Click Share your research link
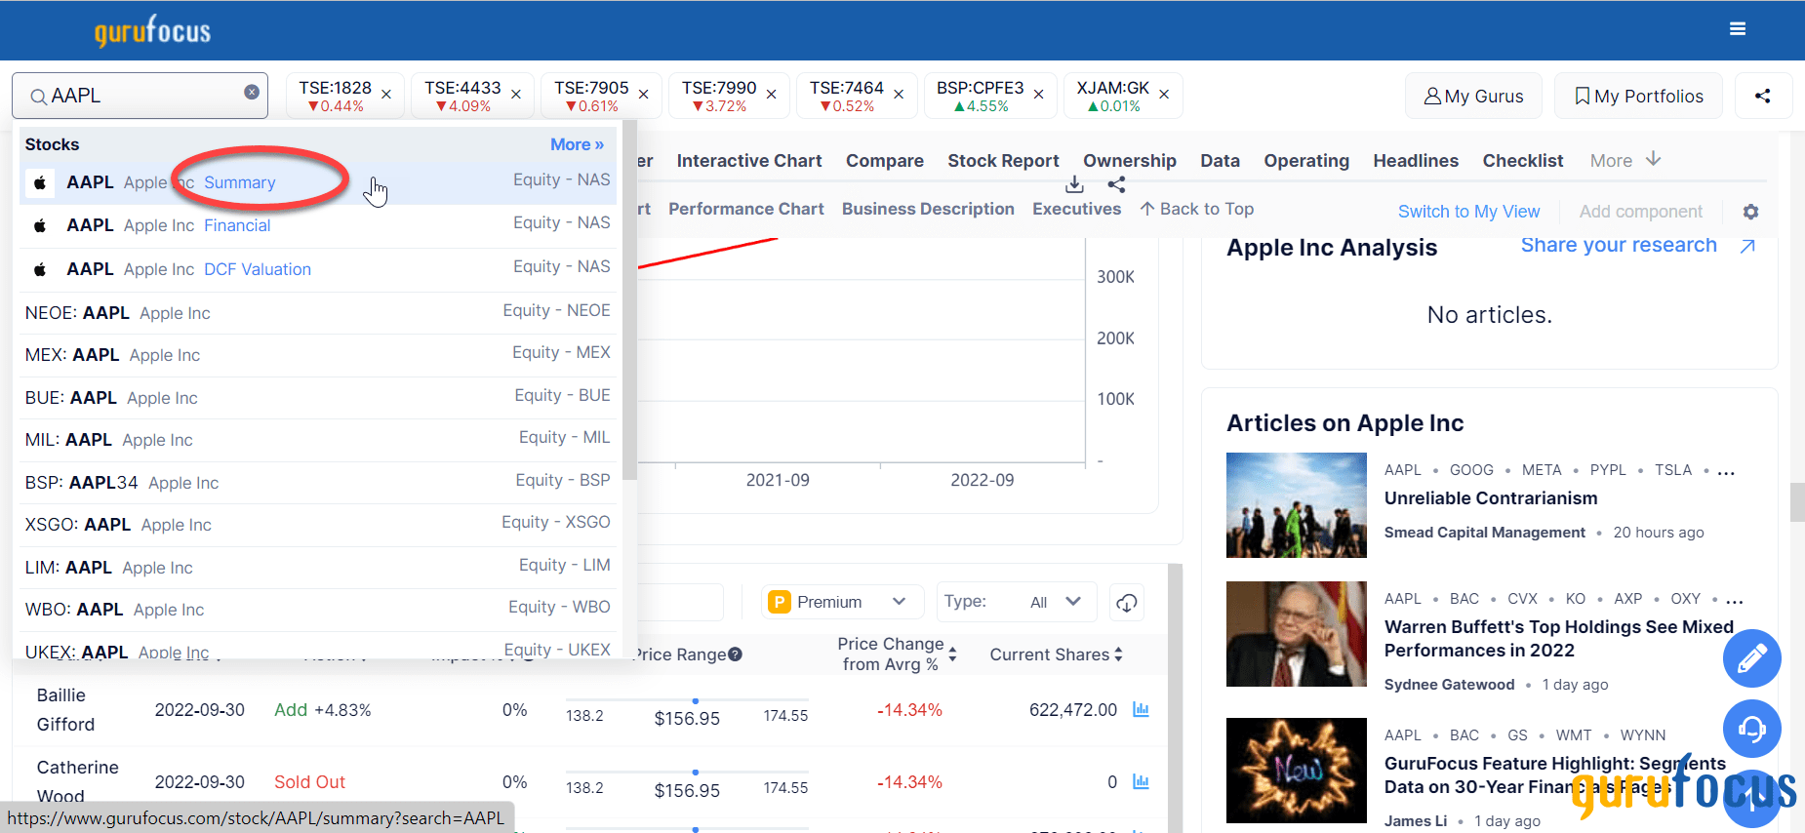 (1638, 245)
